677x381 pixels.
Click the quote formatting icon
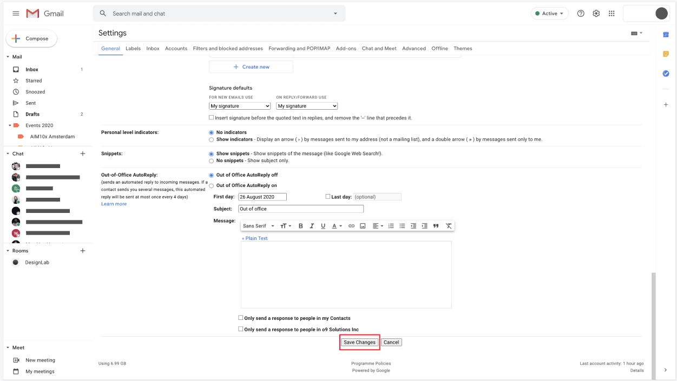pos(436,226)
